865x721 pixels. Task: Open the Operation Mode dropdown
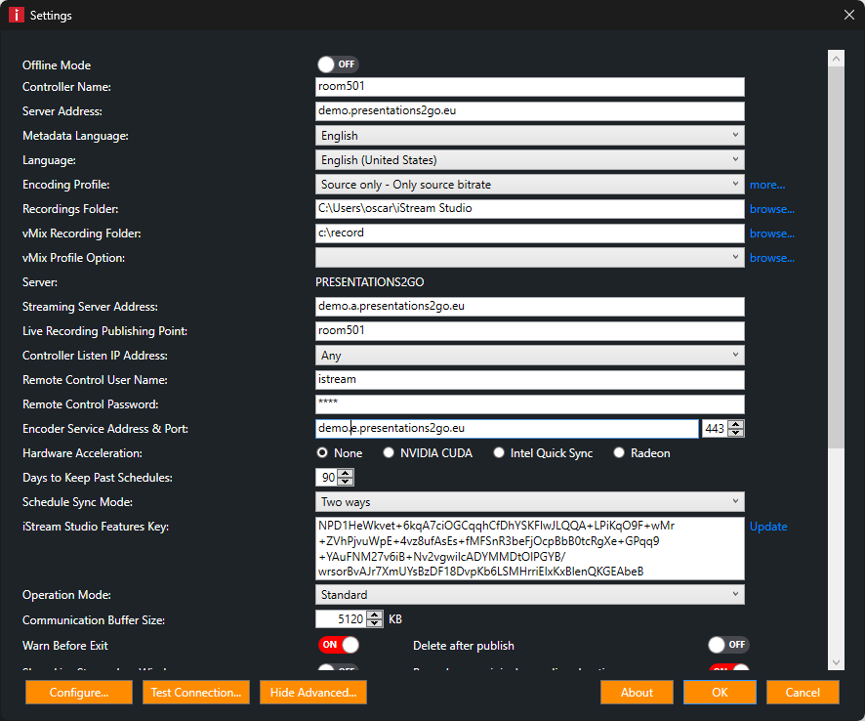click(529, 595)
